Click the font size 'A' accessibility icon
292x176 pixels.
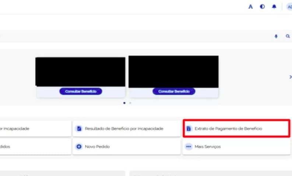pos(251,7)
